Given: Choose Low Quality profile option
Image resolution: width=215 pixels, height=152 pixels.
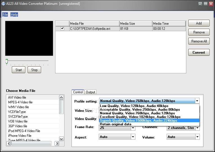Looking at the screenshot, I should tap(149, 106).
